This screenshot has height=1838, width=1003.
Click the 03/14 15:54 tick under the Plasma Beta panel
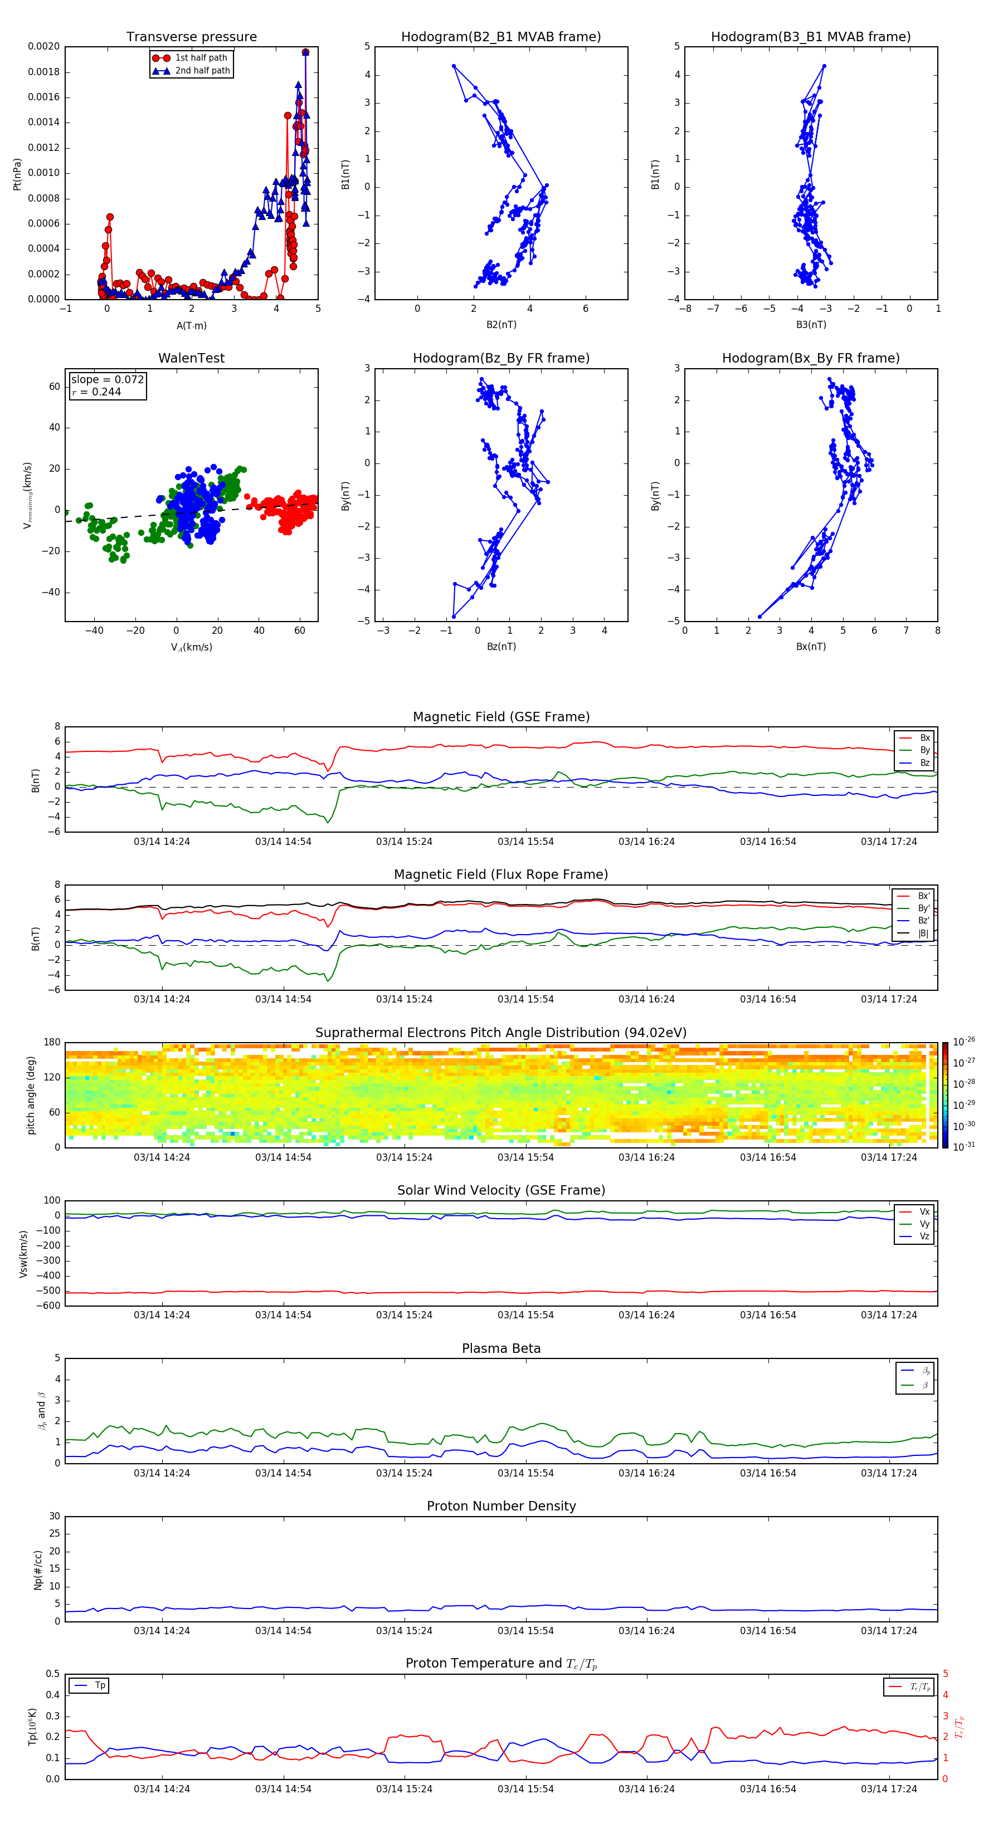[525, 1473]
